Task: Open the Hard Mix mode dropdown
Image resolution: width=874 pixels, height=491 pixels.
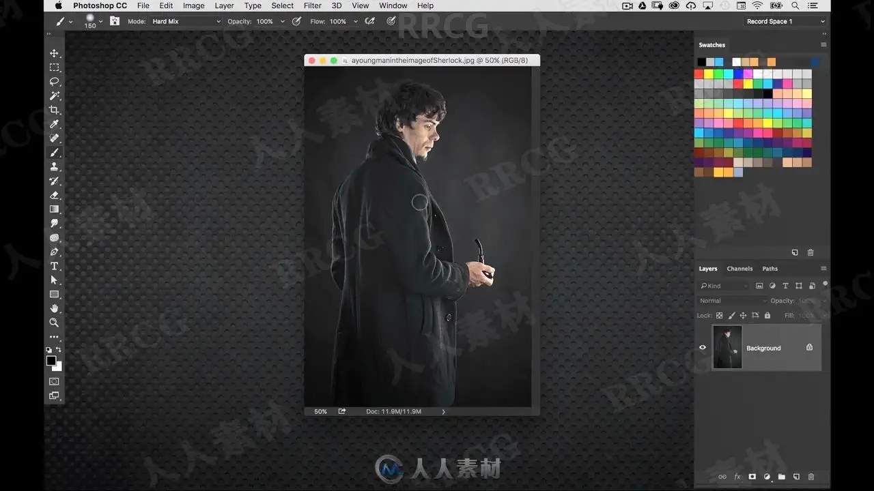Action: pos(186,21)
